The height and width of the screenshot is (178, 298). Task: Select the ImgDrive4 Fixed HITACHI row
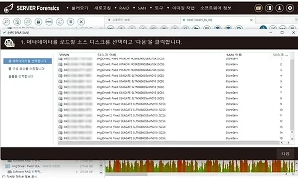174,70
